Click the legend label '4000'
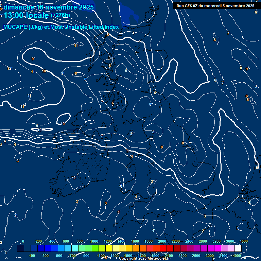 tap(237, 256)
